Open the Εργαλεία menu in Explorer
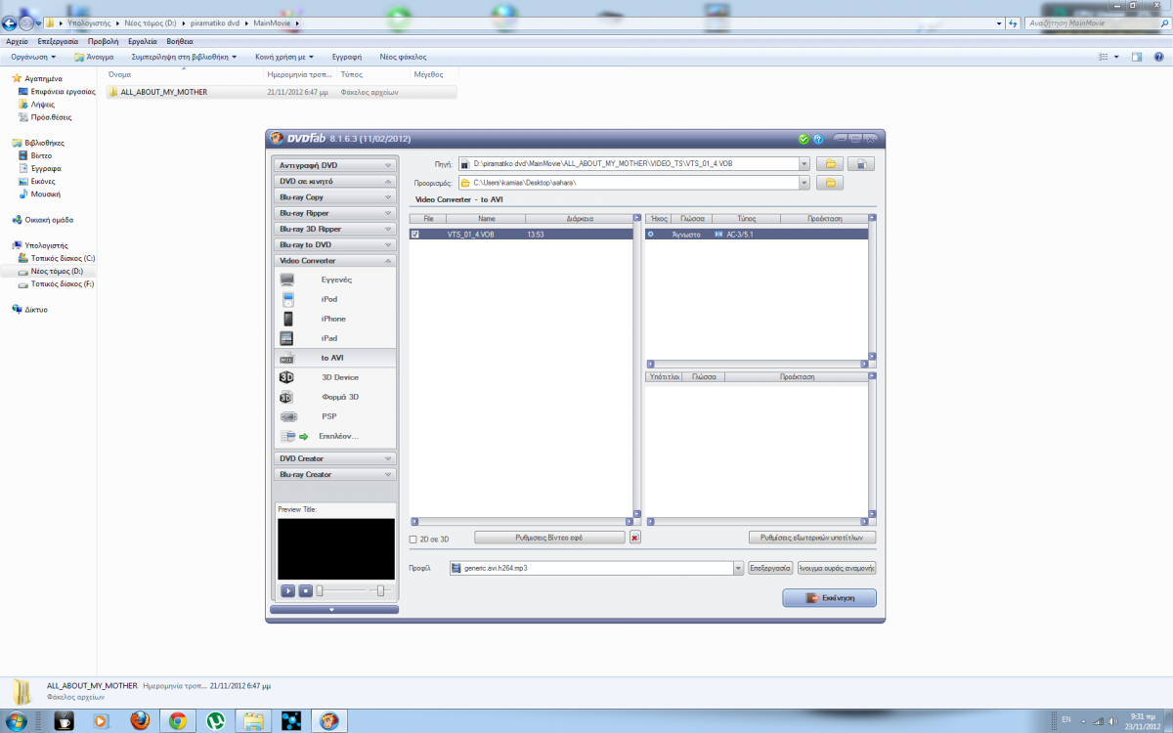Image resolution: width=1173 pixels, height=733 pixels. (143, 42)
